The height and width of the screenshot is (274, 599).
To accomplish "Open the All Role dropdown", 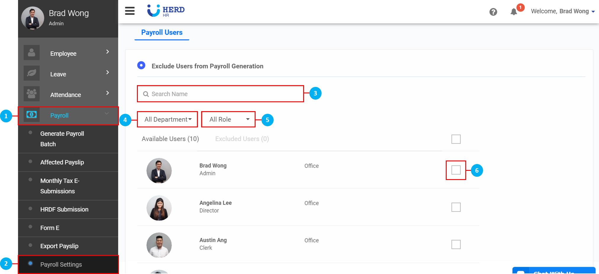I will pos(228,119).
